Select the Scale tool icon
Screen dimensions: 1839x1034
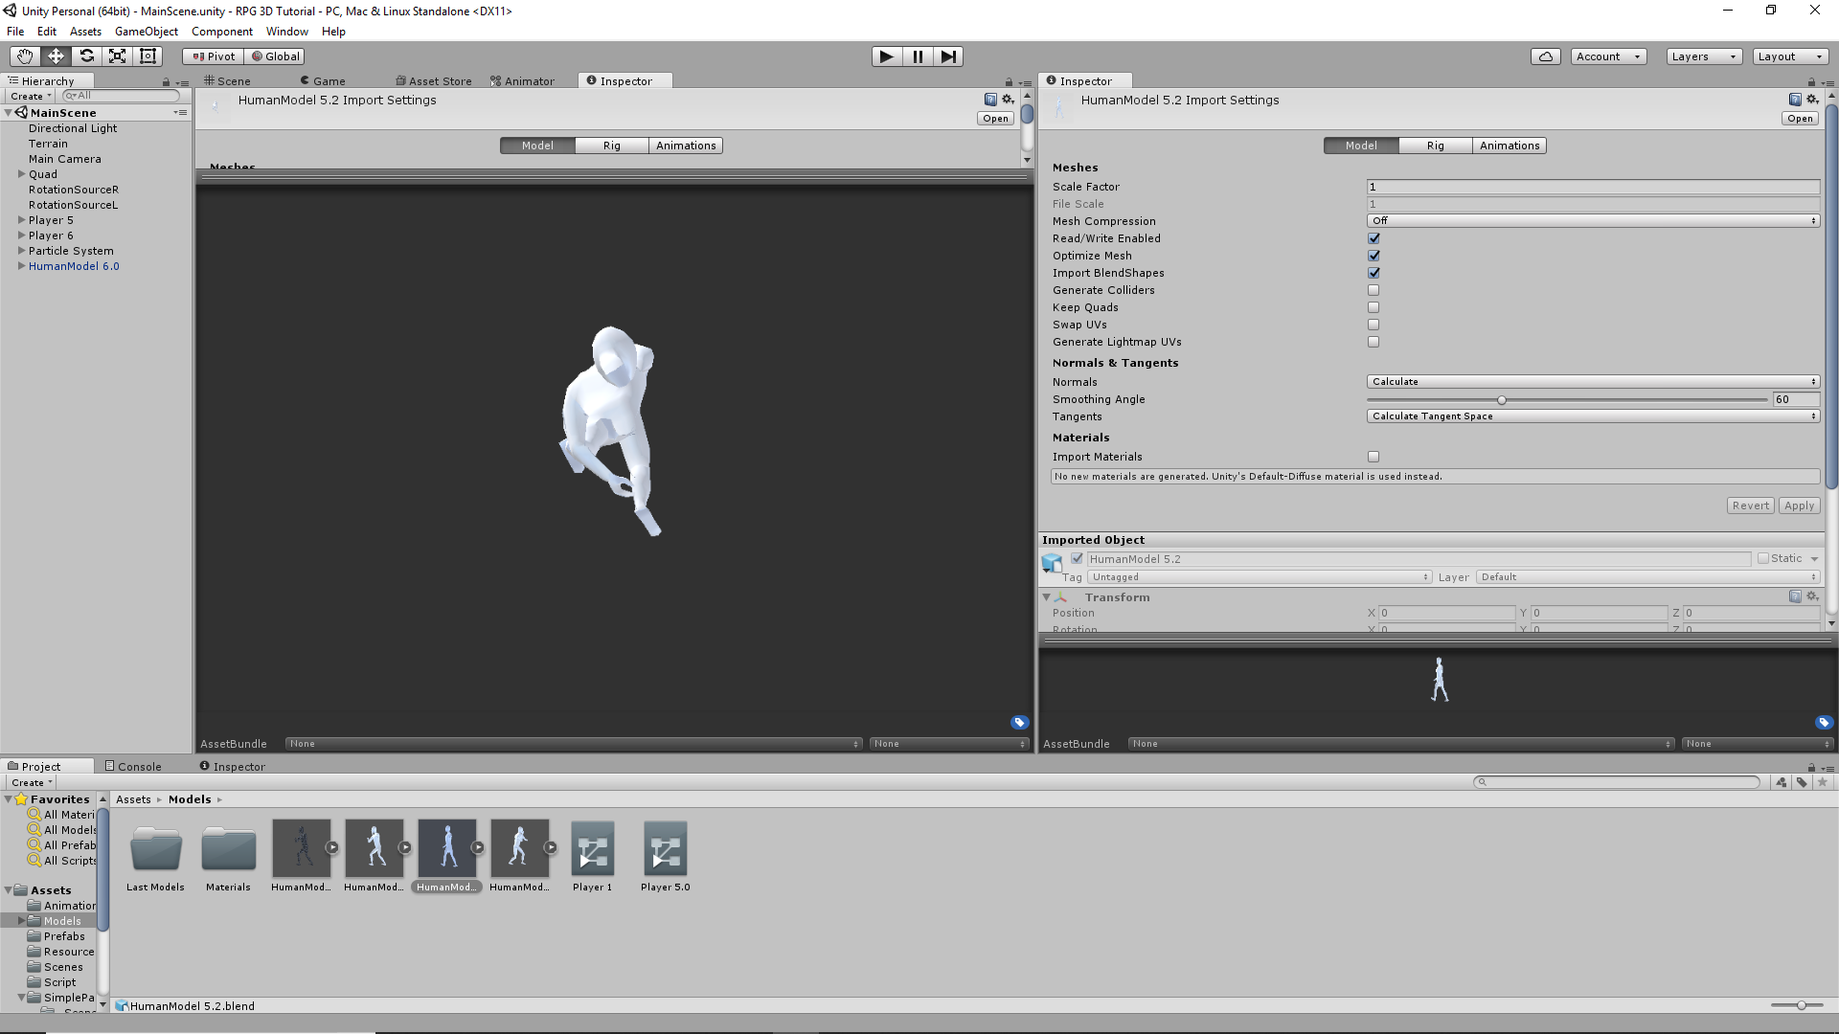117,56
